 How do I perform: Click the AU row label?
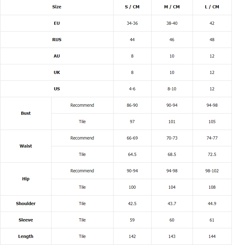point(57,56)
